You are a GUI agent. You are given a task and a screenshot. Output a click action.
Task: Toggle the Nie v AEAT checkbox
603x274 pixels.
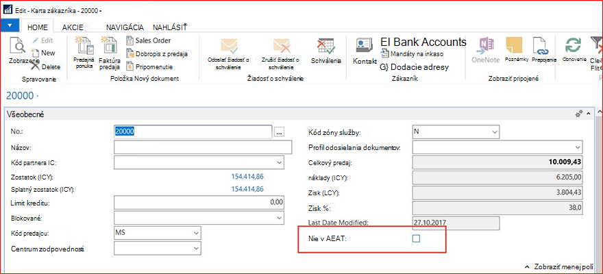click(x=416, y=238)
